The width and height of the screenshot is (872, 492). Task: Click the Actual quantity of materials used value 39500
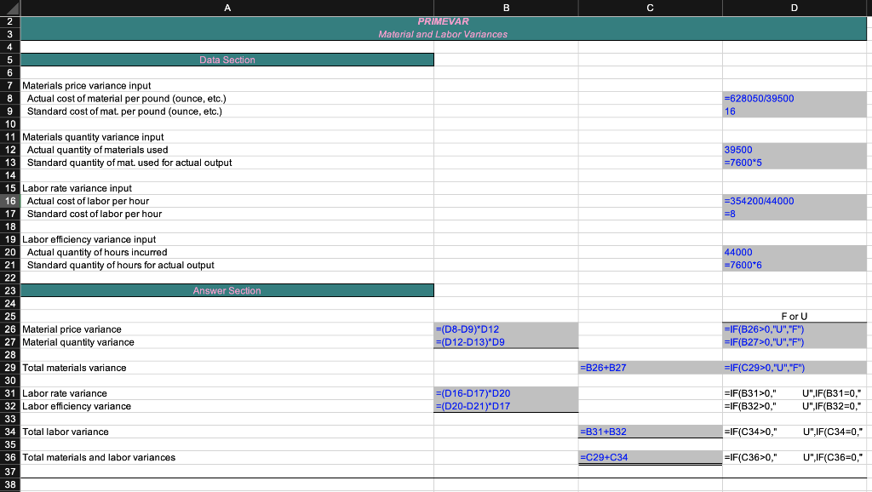point(794,150)
